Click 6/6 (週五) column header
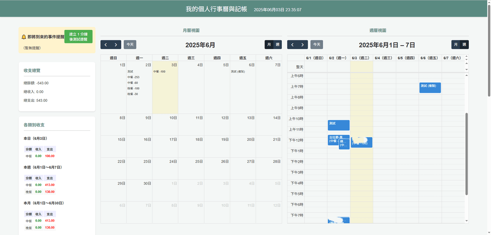 tap(430, 58)
